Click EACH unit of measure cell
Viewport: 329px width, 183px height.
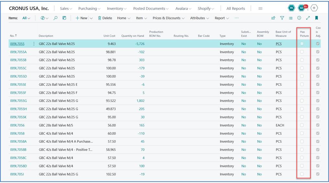[280, 125]
